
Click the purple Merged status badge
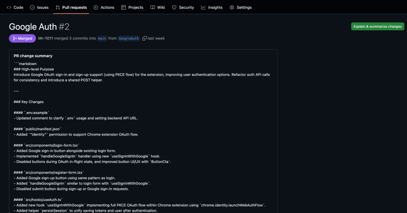[x=22, y=39]
